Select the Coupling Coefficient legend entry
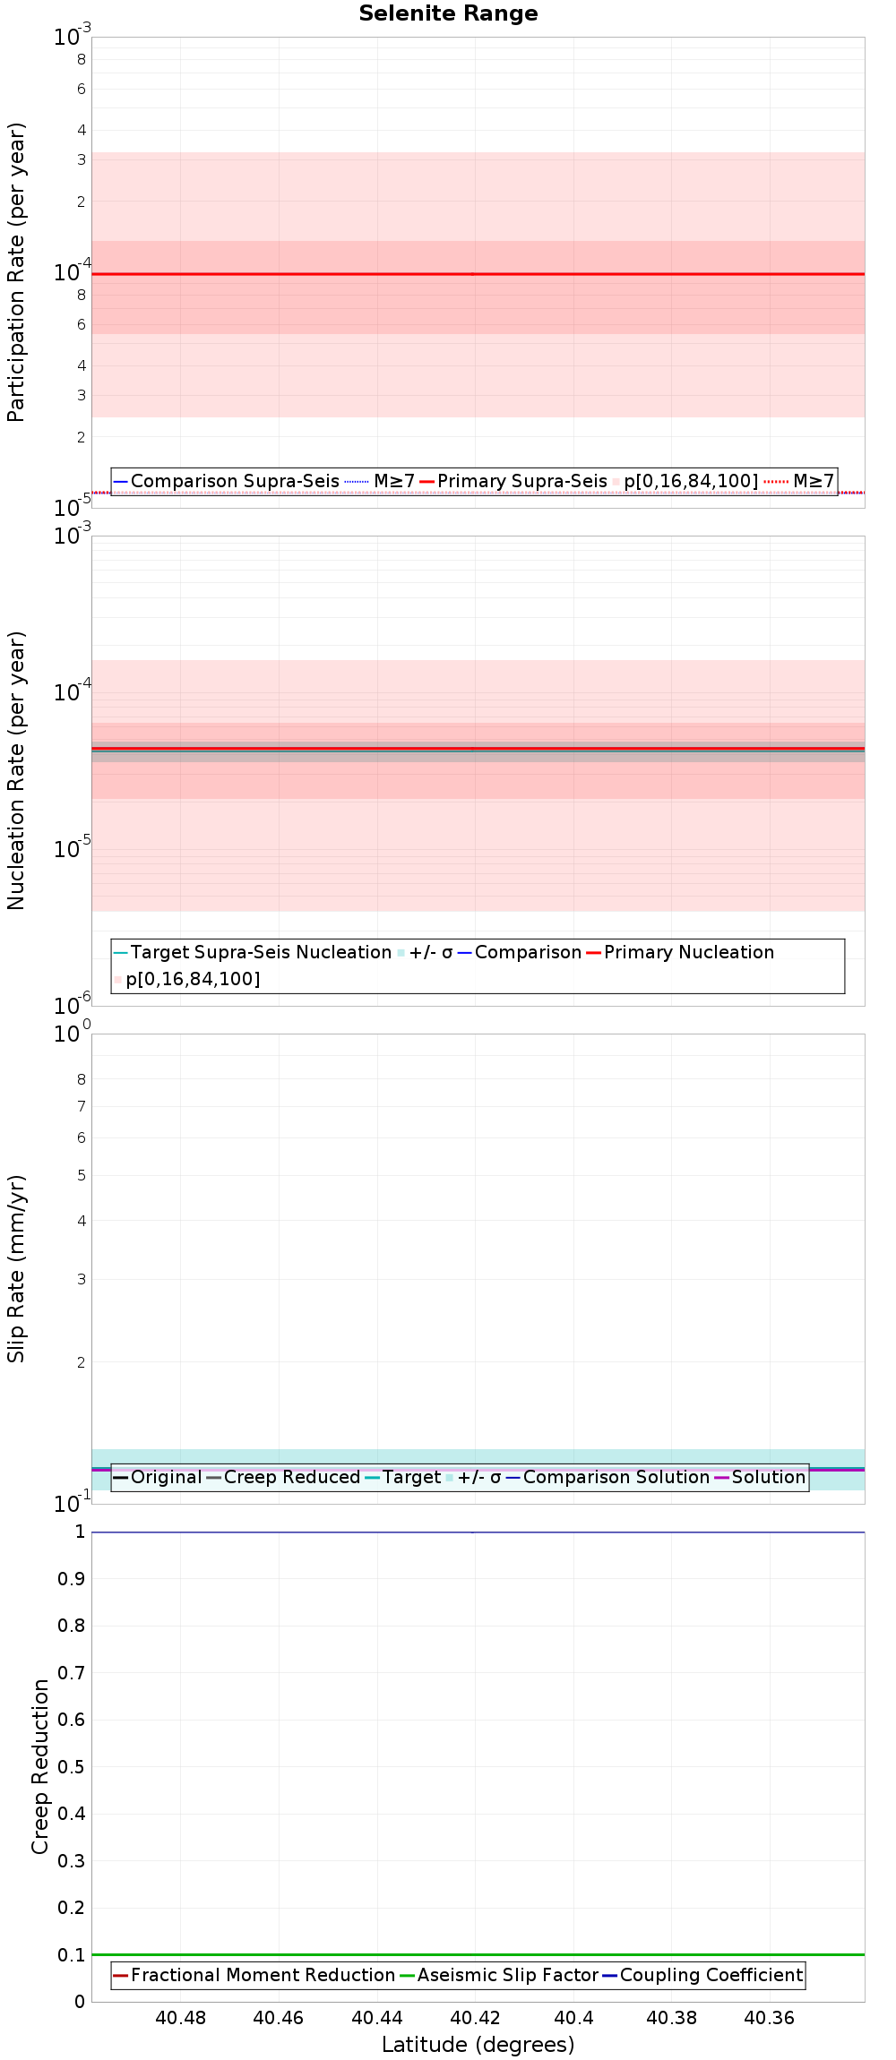Screen dimensions: 896x2060 point(702,1975)
